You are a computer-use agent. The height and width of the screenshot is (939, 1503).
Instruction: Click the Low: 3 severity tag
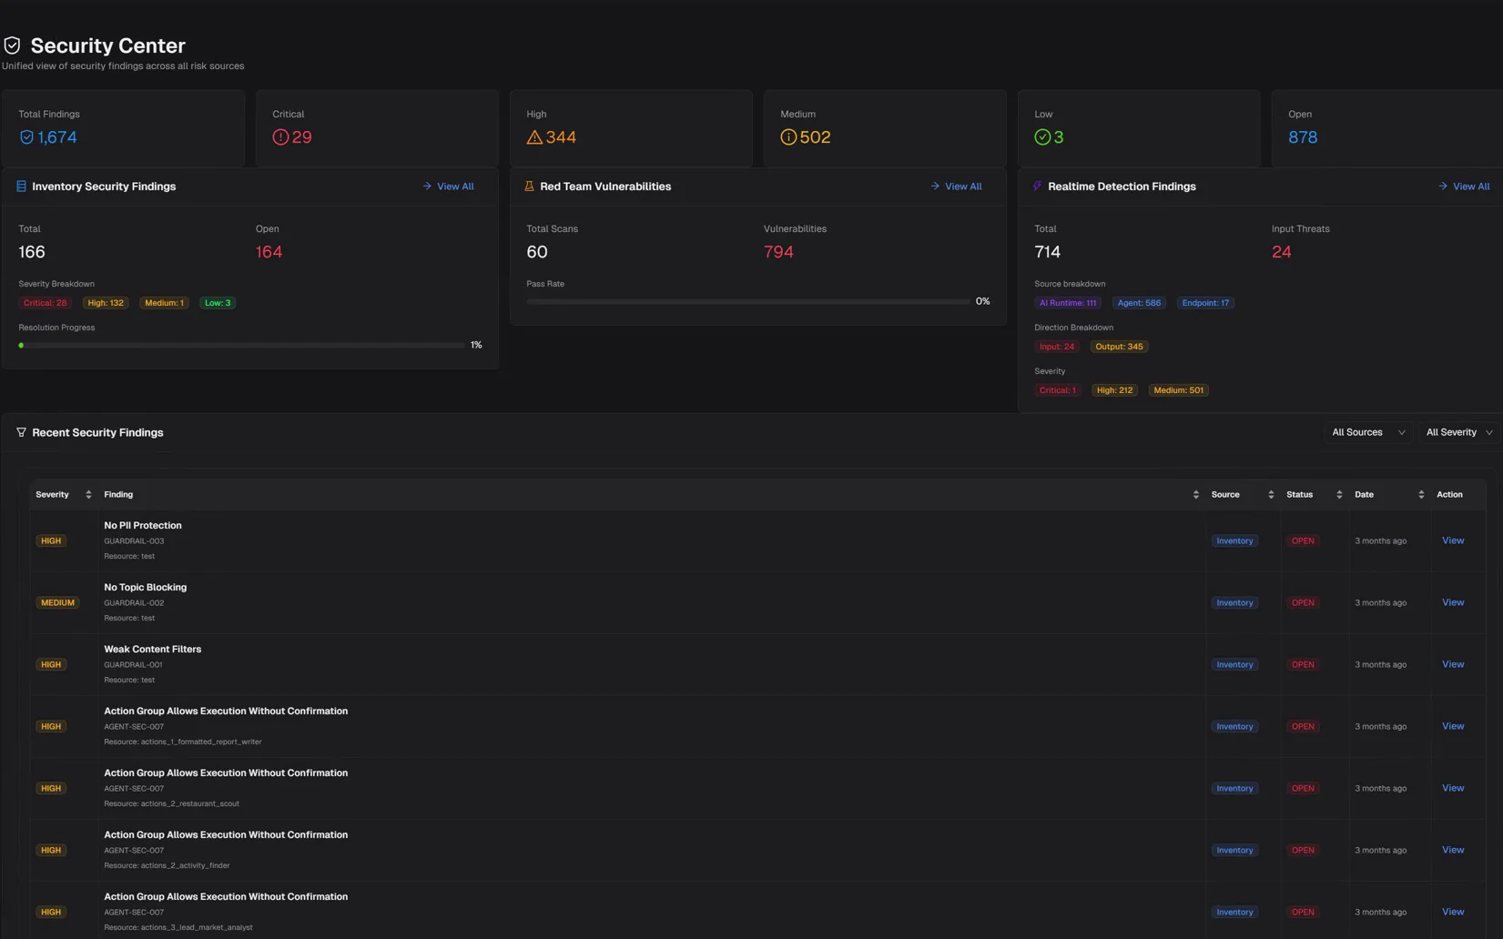click(218, 303)
